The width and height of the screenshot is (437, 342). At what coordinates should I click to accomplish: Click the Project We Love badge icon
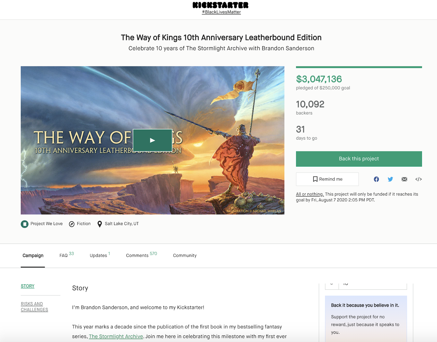tap(25, 224)
